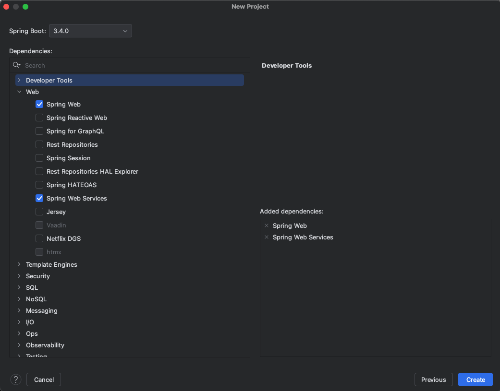Uncheck the Spring Web Services checkbox

coord(39,198)
